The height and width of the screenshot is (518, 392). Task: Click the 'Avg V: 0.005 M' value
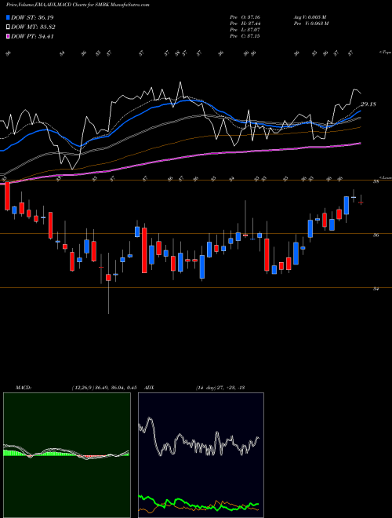310,17
